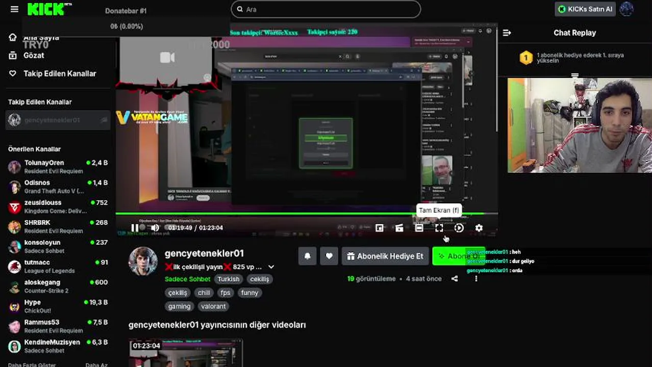Open the aloskegang recommended channel
This screenshot has height=367, width=652.
click(58, 286)
